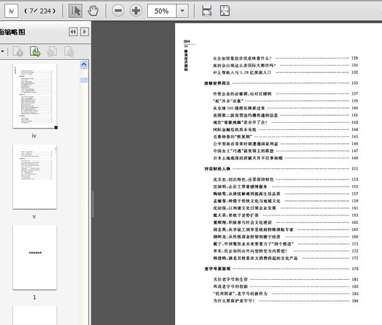Select the page 1 thumbnail

[34, 258]
